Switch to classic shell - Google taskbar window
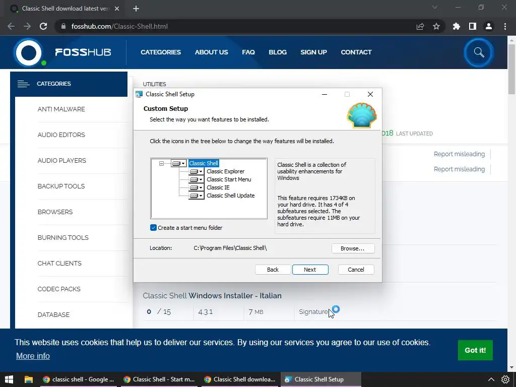The height and width of the screenshot is (387, 516). [x=78, y=379]
